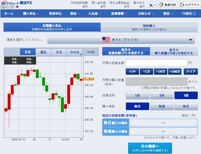Click the ログアウト button
201x154 pixels.
pyautogui.click(x=190, y=5)
